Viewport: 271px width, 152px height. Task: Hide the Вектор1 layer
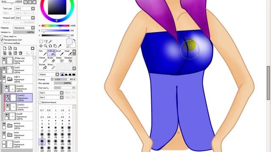[x=4, y=59]
